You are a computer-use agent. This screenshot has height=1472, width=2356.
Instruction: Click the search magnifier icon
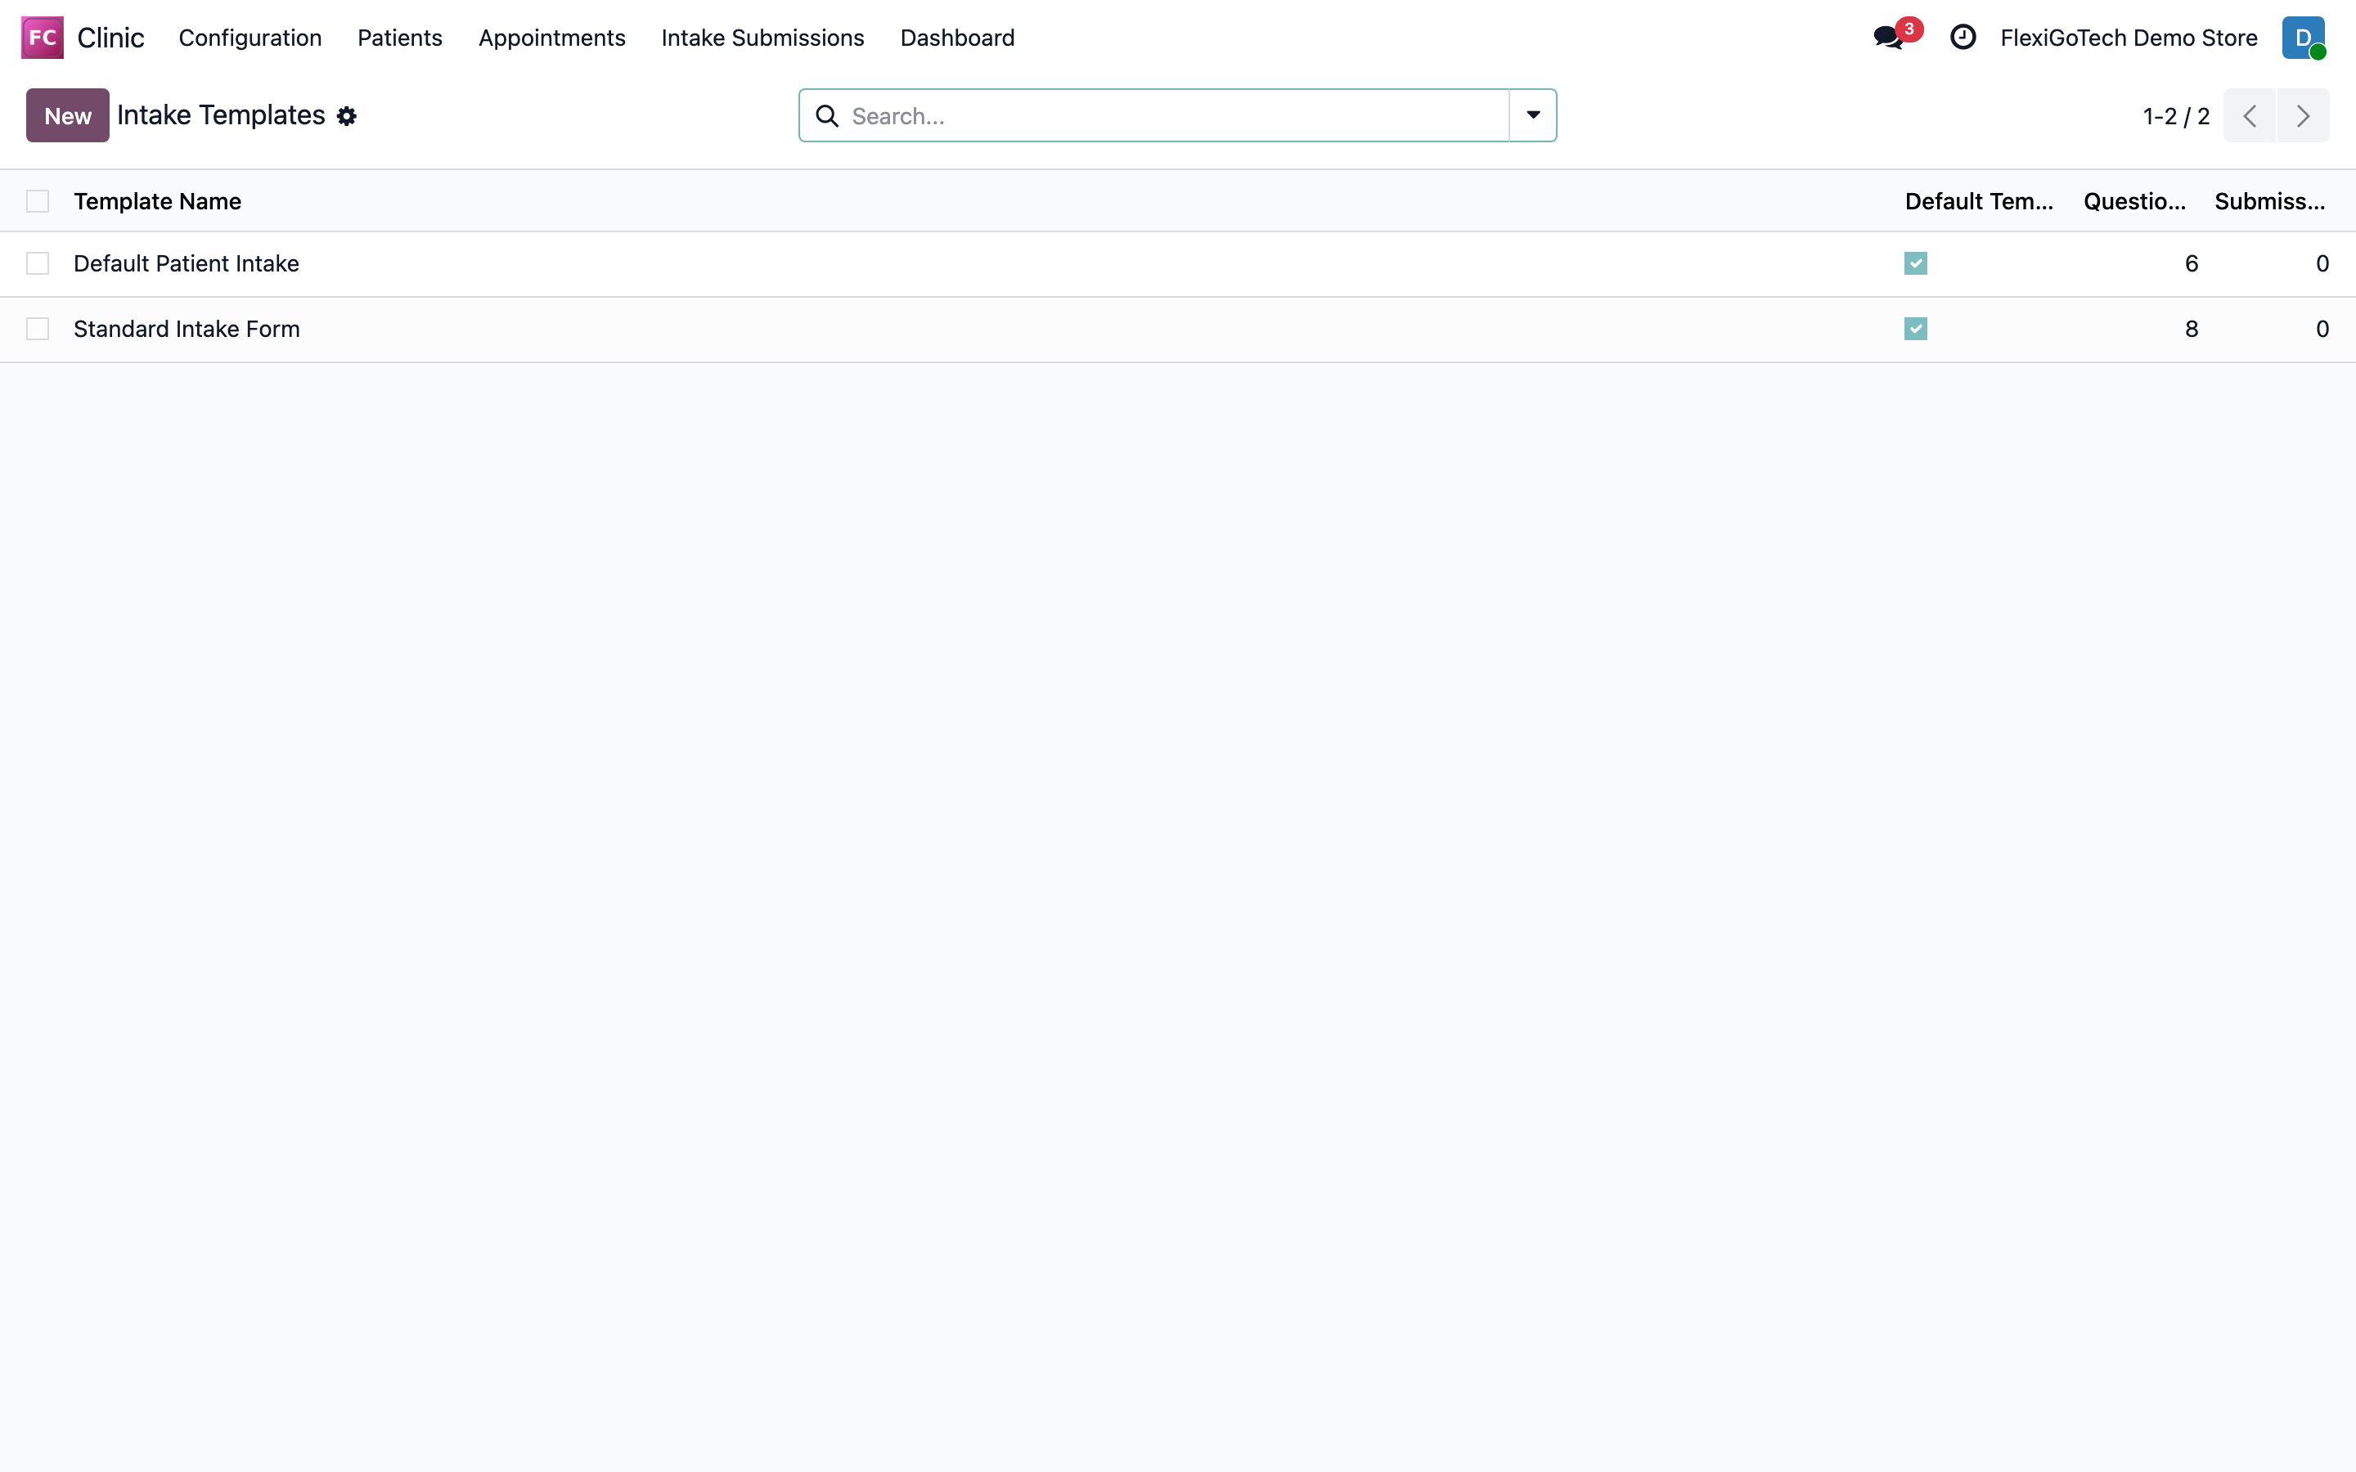point(826,116)
